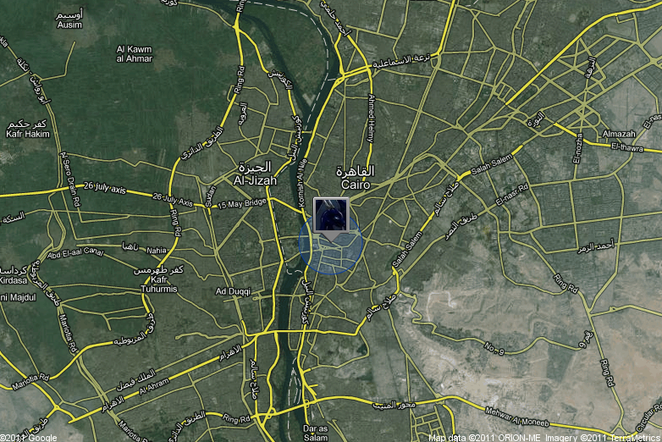Click the Cairo city label
This screenshot has width=662, height=442.
click(x=357, y=184)
